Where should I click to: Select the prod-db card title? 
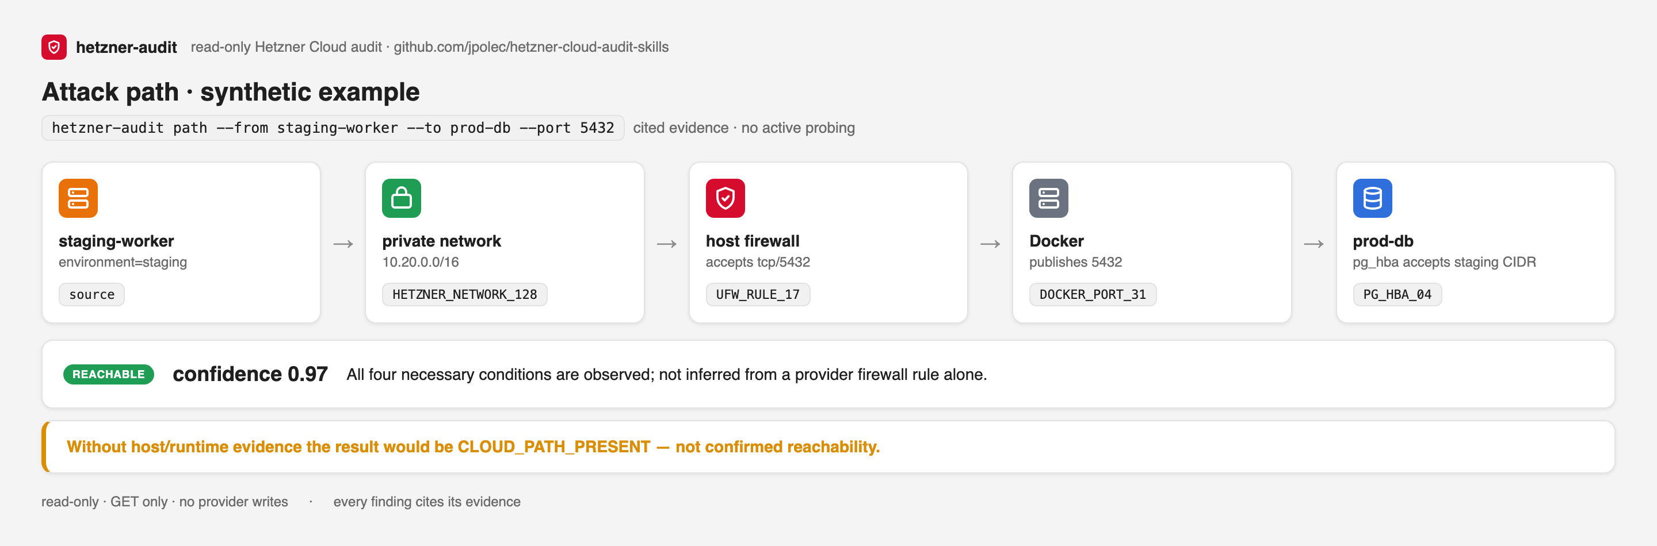click(x=1383, y=241)
